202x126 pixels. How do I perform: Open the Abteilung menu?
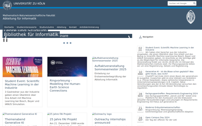point(62,27)
